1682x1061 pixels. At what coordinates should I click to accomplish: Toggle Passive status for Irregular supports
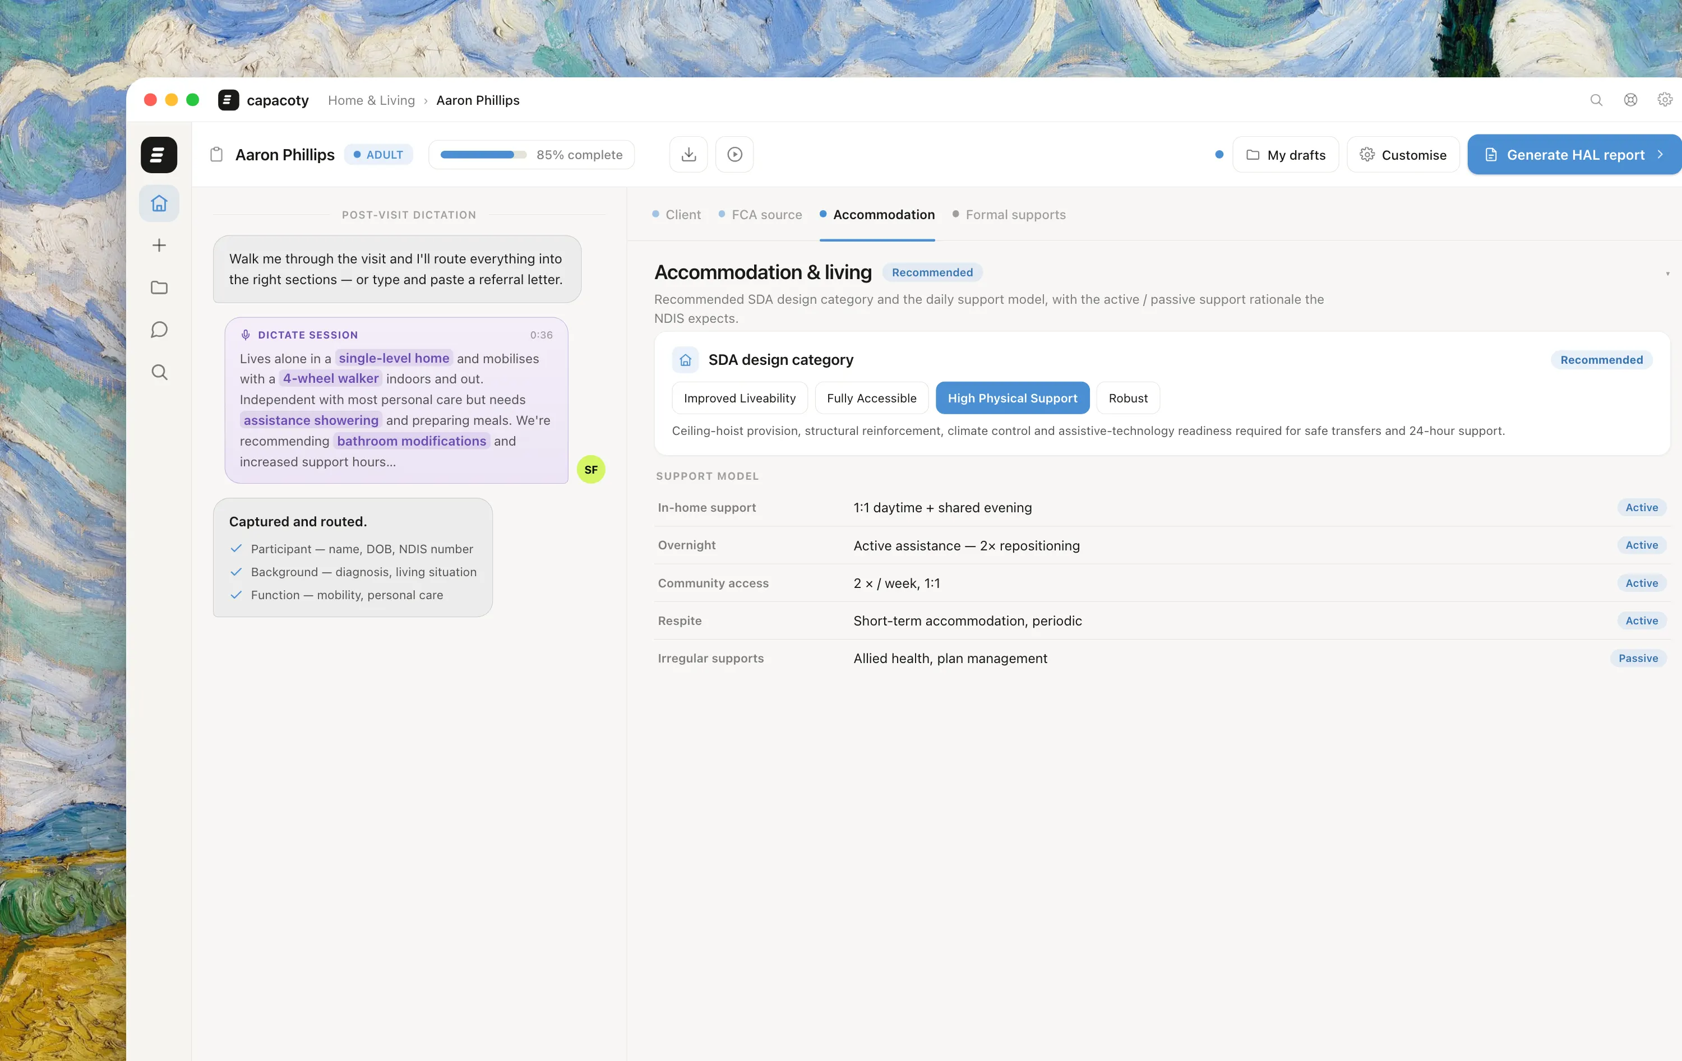click(x=1638, y=659)
